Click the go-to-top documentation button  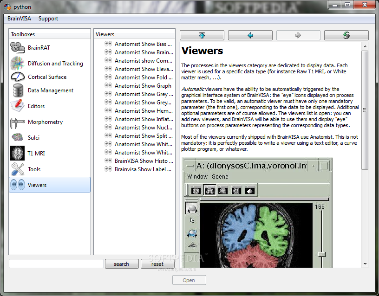coord(202,35)
